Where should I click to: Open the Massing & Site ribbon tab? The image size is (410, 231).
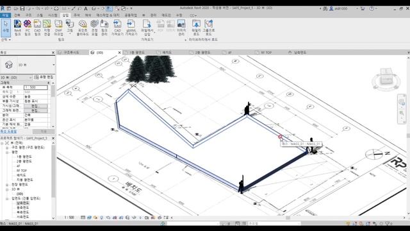pos(108,15)
